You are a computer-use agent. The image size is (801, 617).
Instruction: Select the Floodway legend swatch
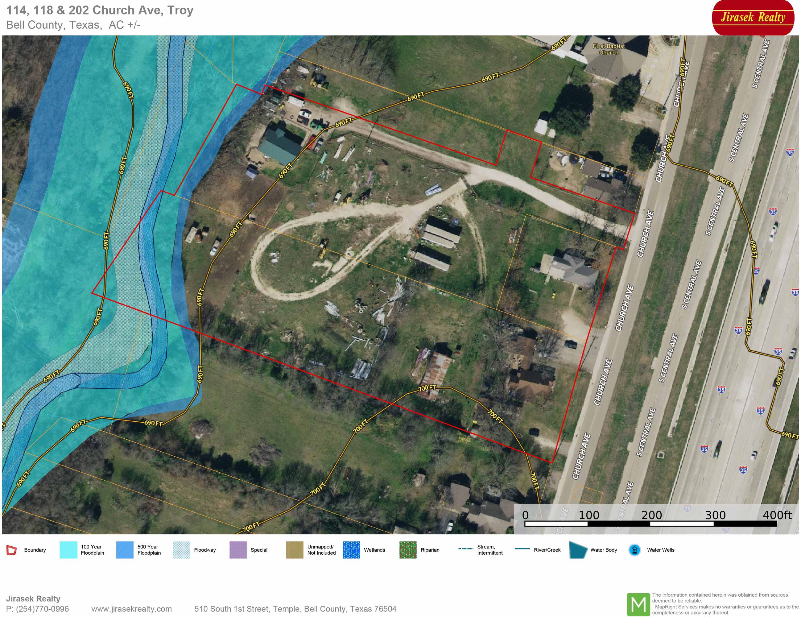click(x=181, y=550)
